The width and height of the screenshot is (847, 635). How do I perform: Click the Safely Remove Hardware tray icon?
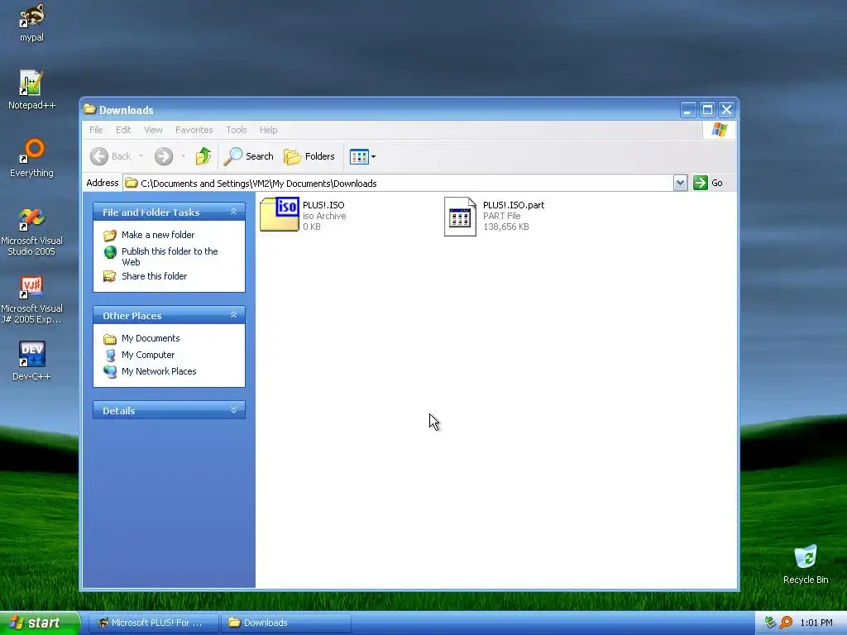point(771,623)
